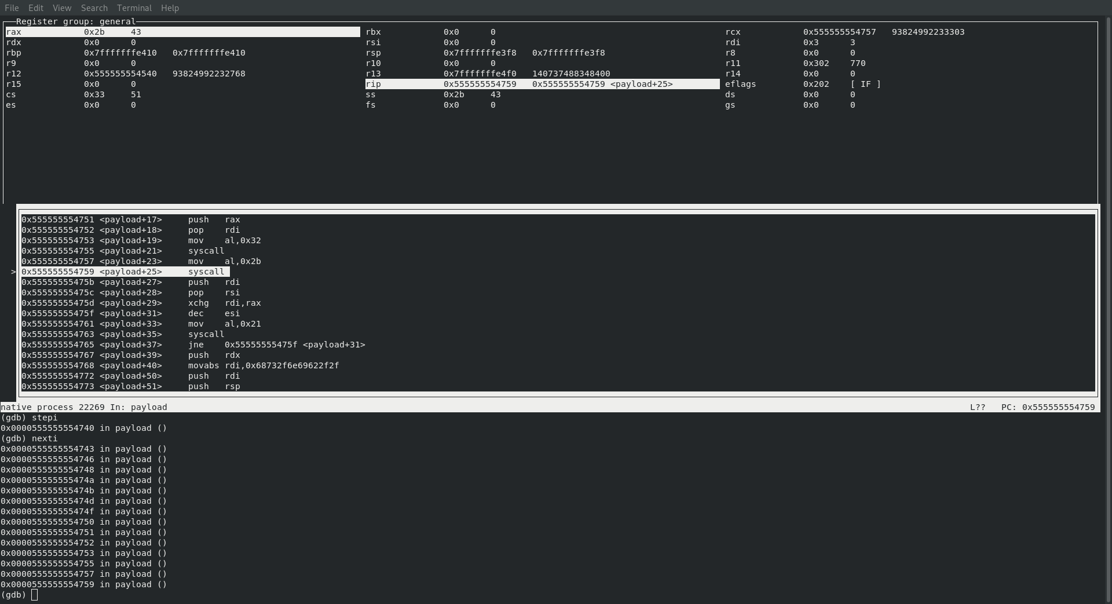Open the Search menu
The height and width of the screenshot is (604, 1112).
(x=94, y=8)
